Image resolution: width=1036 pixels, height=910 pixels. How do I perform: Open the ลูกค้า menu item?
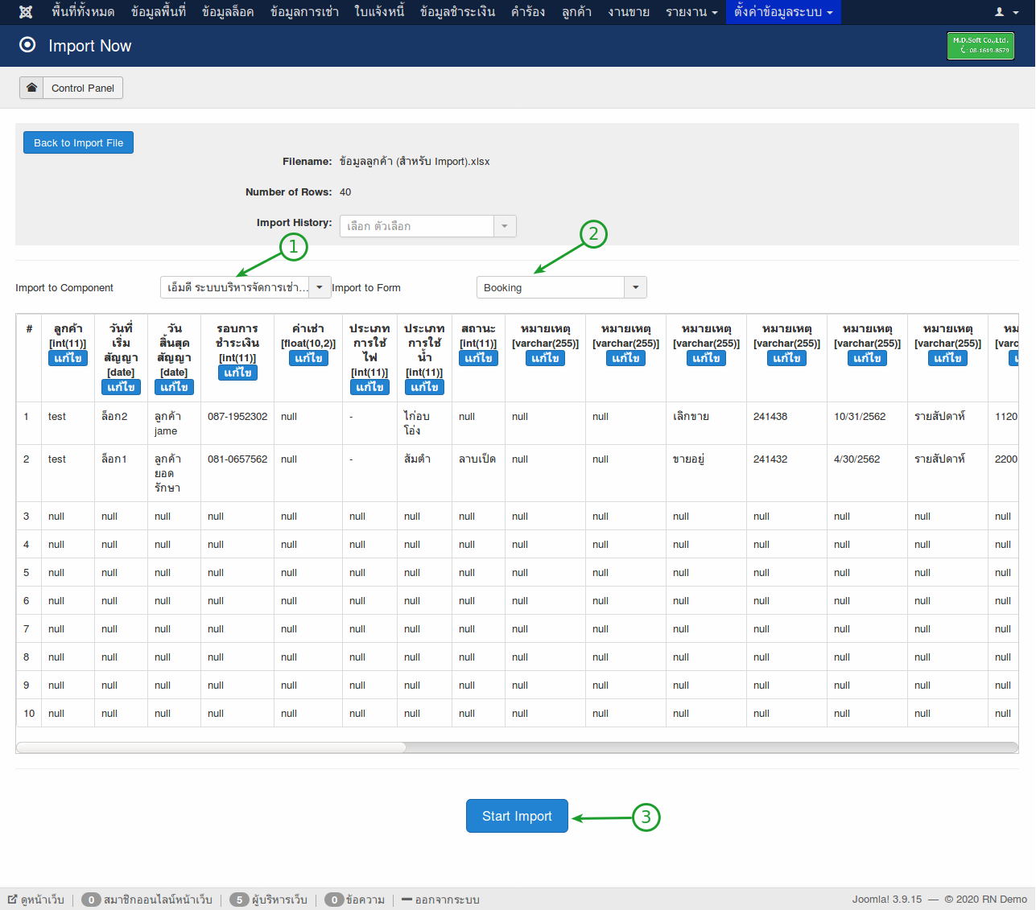576,12
